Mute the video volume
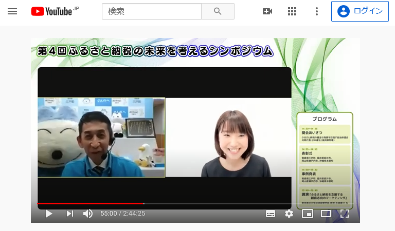This screenshot has height=231, width=395. (87, 214)
